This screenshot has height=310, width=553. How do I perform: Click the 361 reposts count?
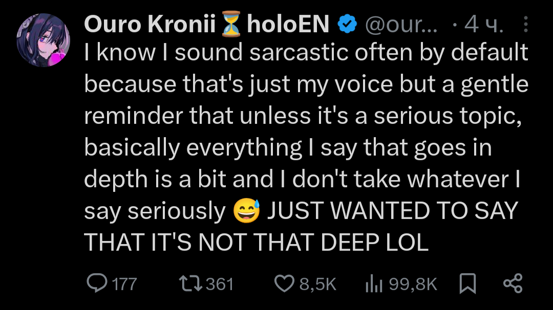tap(219, 284)
